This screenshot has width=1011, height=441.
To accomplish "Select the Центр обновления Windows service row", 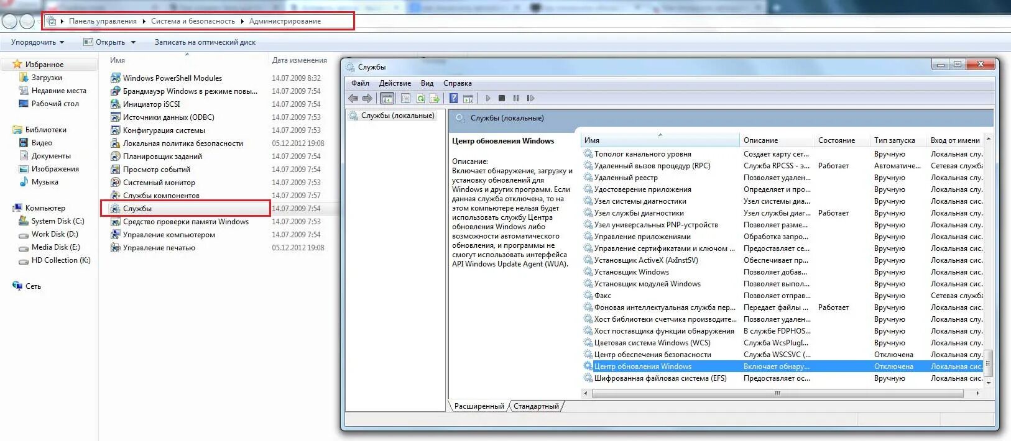I will (x=783, y=366).
